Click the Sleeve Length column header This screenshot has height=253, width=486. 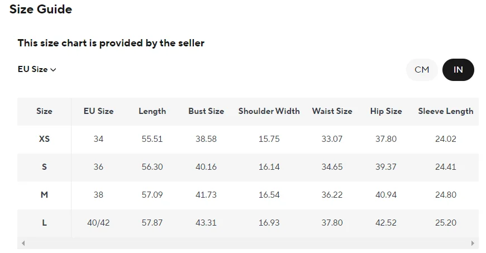pyautogui.click(x=445, y=111)
